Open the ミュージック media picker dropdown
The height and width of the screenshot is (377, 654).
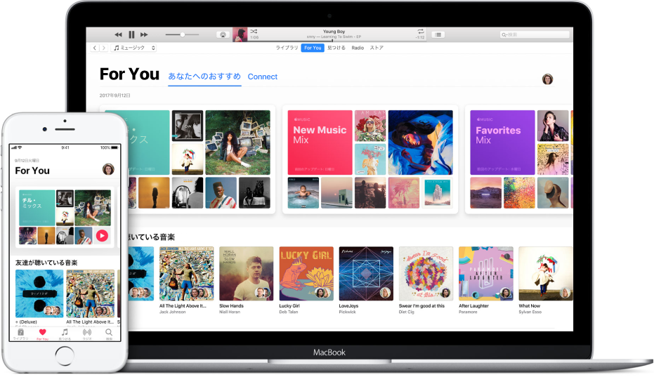pos(134,48)
